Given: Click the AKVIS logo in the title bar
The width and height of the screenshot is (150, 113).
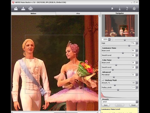Looking at the screenshot, I should click(13, 2).
